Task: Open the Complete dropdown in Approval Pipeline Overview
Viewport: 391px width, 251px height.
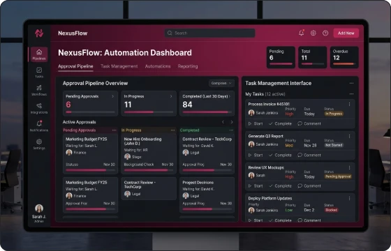Action: [x=221, y=83]
